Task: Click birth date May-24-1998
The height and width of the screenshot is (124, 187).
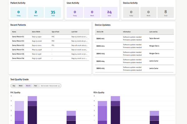Action: coord(37,50)
